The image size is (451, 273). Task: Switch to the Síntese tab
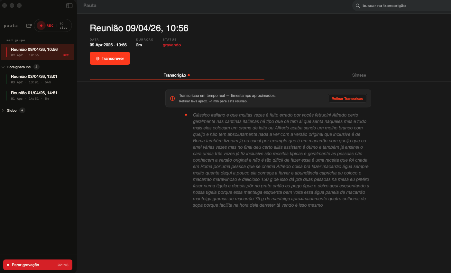(359, 75)
